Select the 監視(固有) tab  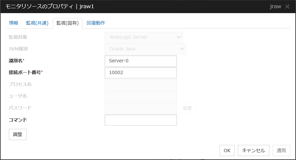67,23
